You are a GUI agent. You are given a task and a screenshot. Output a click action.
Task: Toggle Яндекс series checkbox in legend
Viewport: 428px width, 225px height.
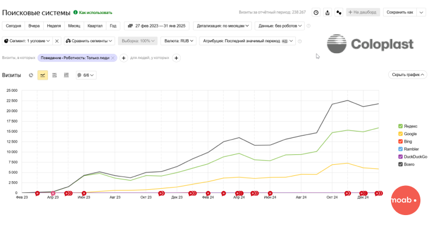click(401, 126)
